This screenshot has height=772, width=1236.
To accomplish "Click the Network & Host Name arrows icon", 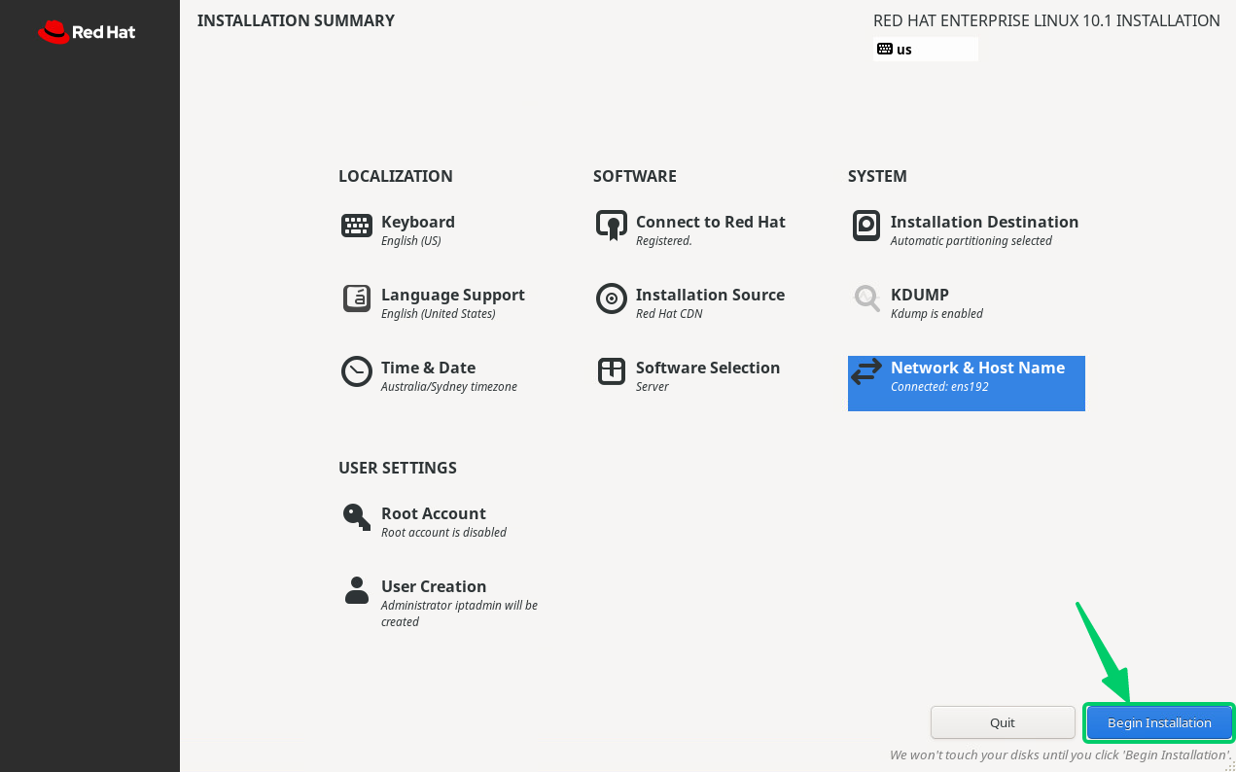I will point(866,371).
